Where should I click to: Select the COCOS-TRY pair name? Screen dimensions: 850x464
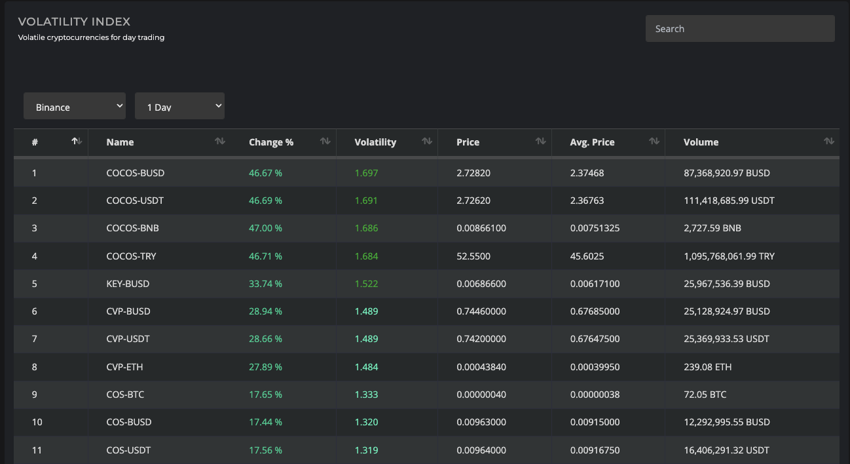tap(131, 256)
